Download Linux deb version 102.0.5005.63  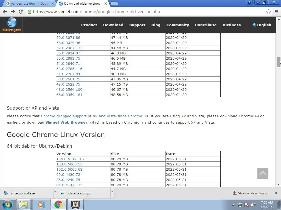[x=69, y=169]
